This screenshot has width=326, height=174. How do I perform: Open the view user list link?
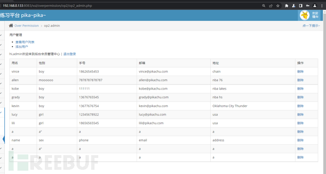(x=25, y=42)
